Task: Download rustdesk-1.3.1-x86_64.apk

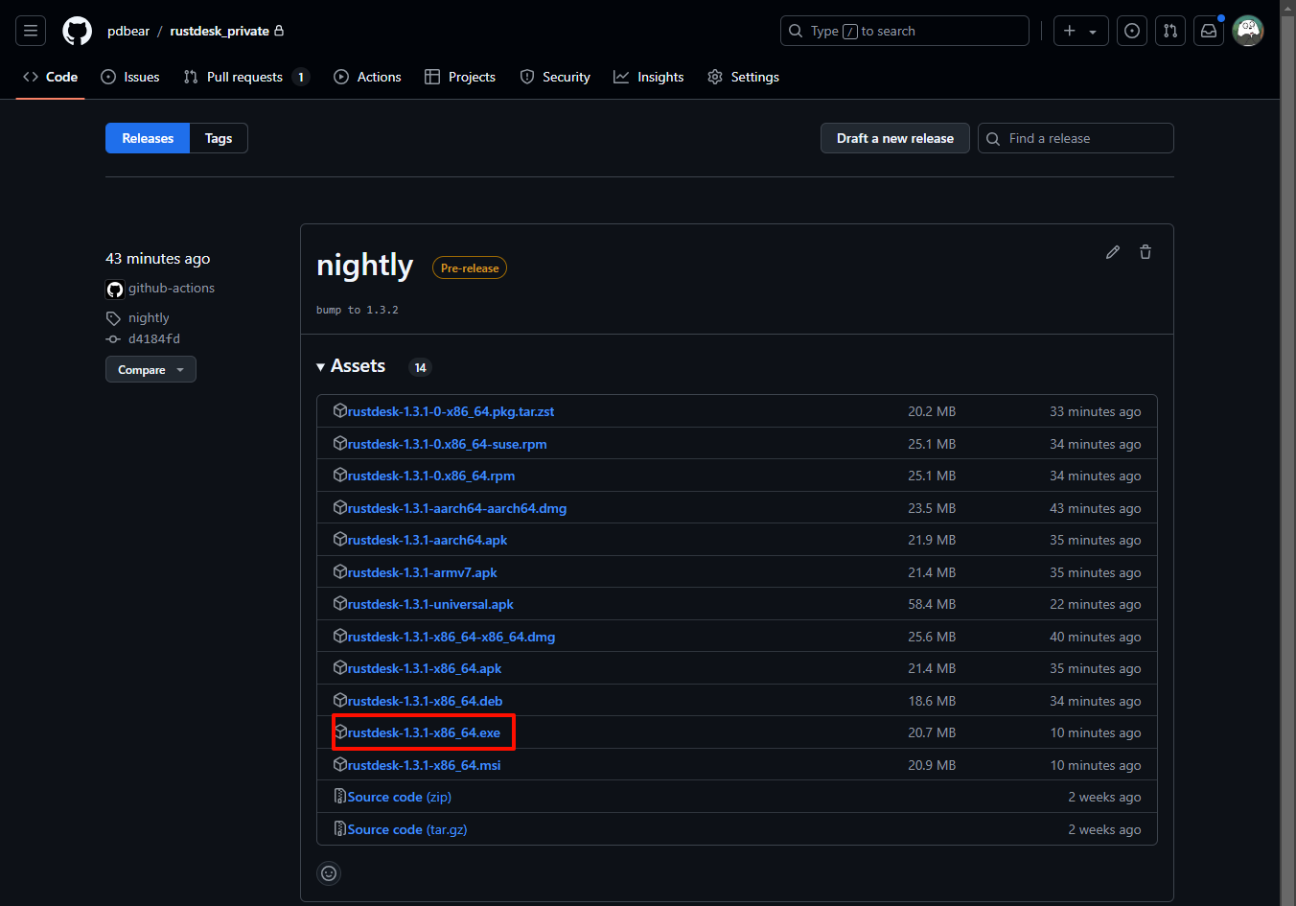Action: 425,668
